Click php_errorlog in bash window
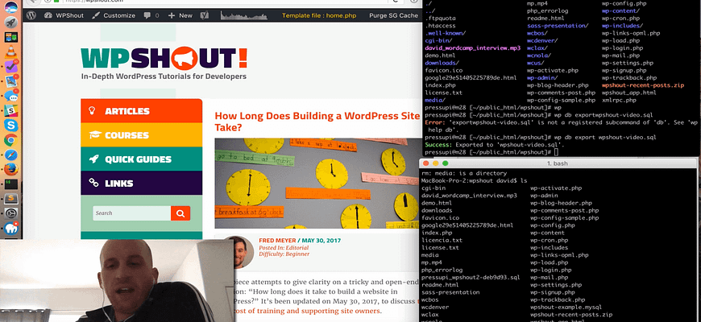Image resolution: width=701 pixels, height=322 pixels. coord(442,270)
